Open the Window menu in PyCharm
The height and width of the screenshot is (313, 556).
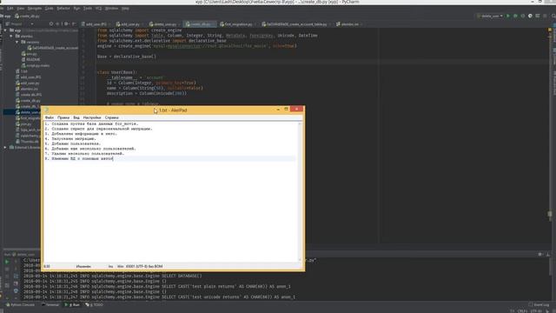point(111,8)
